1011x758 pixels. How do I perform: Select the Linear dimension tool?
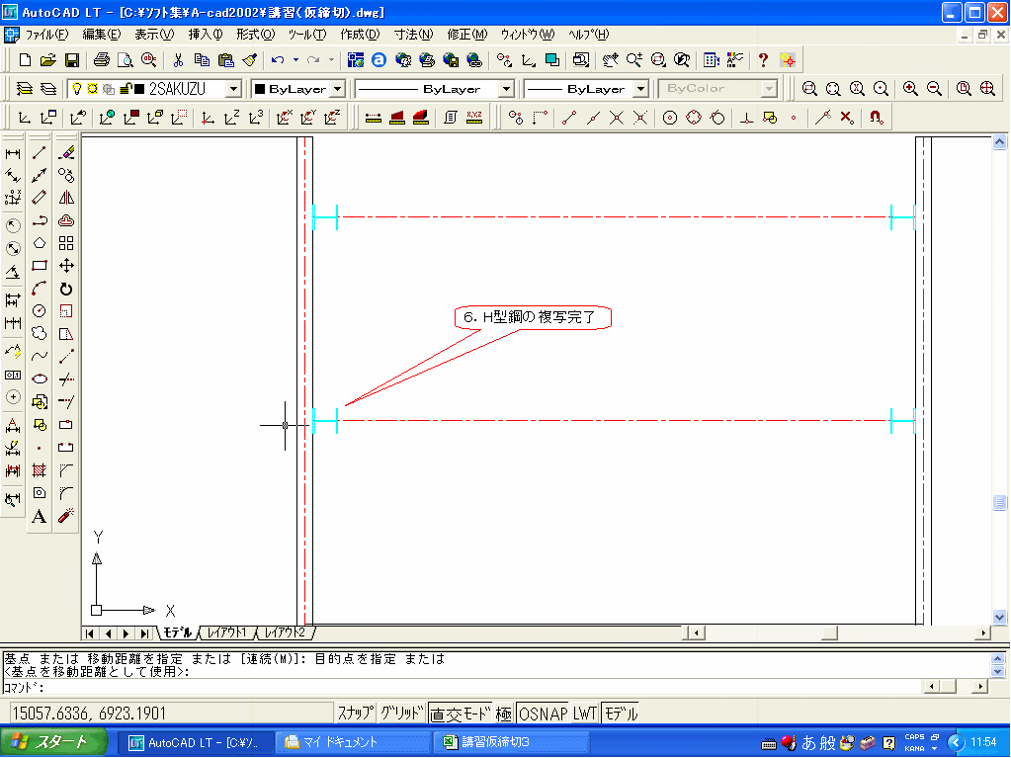pos(13,153)
